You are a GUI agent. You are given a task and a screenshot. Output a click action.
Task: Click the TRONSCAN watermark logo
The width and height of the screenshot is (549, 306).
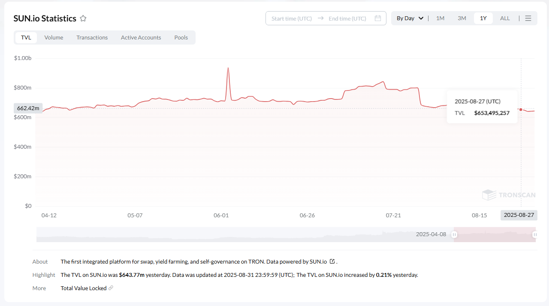click(509, 195)
